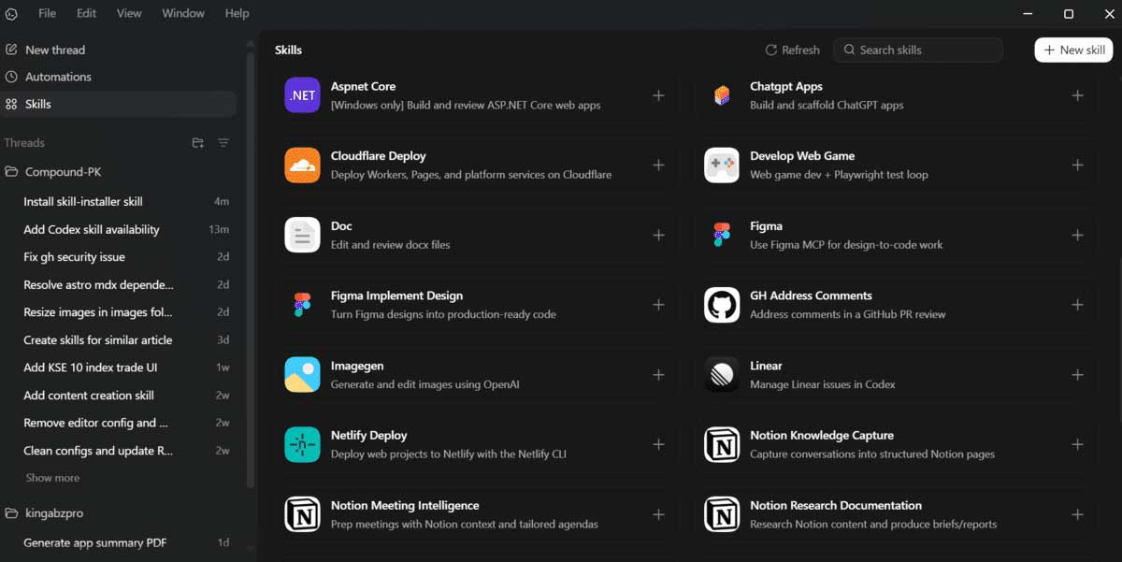Add the Develop Web Game skill plus icon

click(x=1077, y=166)
